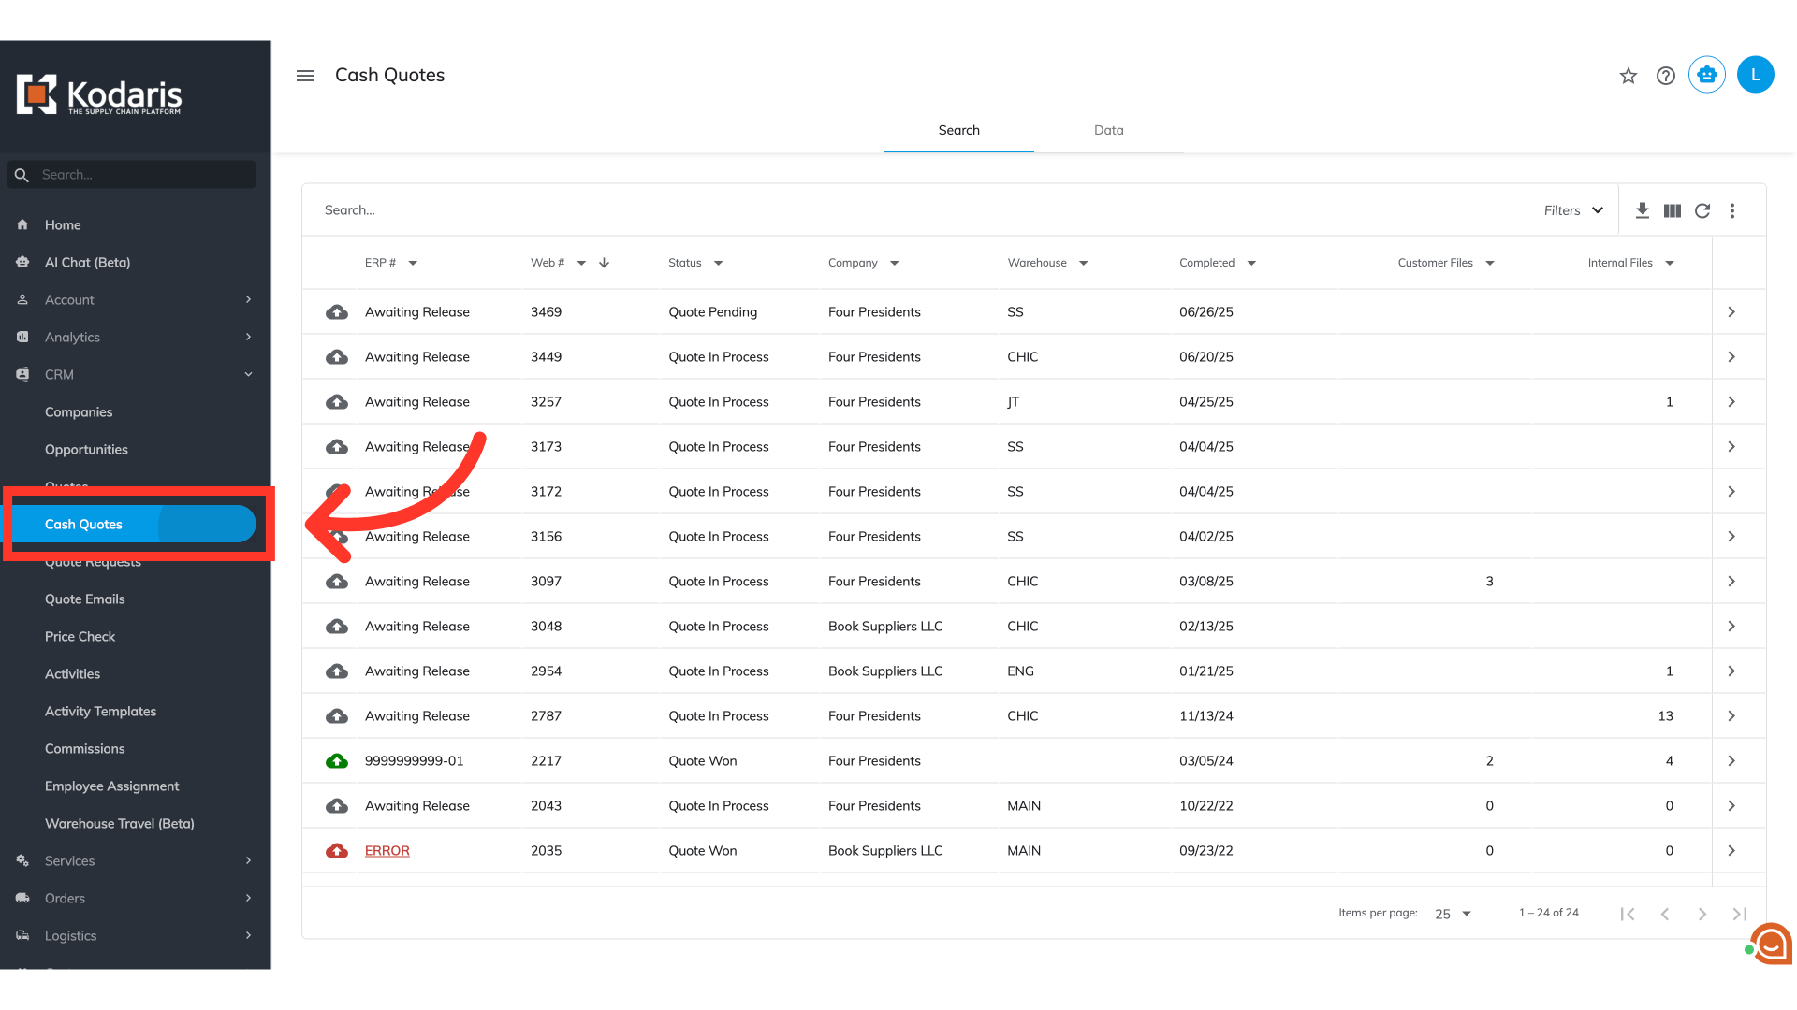The height and width of the screenshot is (1010, 1797).
Task: Switch to the Data tab
Action: coord(1108,130)
